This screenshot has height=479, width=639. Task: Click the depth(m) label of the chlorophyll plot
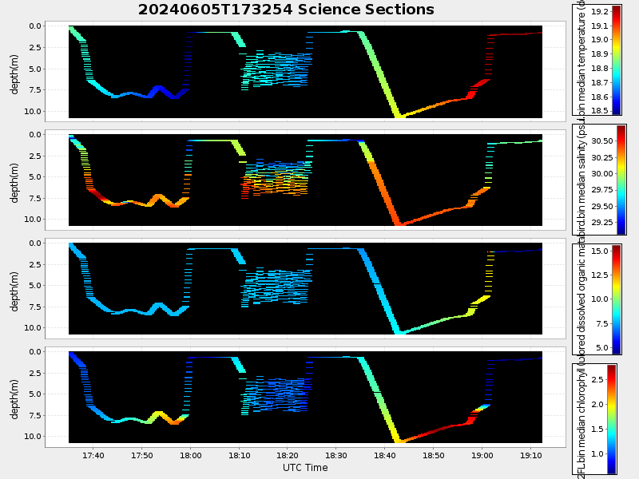(14, 400)
